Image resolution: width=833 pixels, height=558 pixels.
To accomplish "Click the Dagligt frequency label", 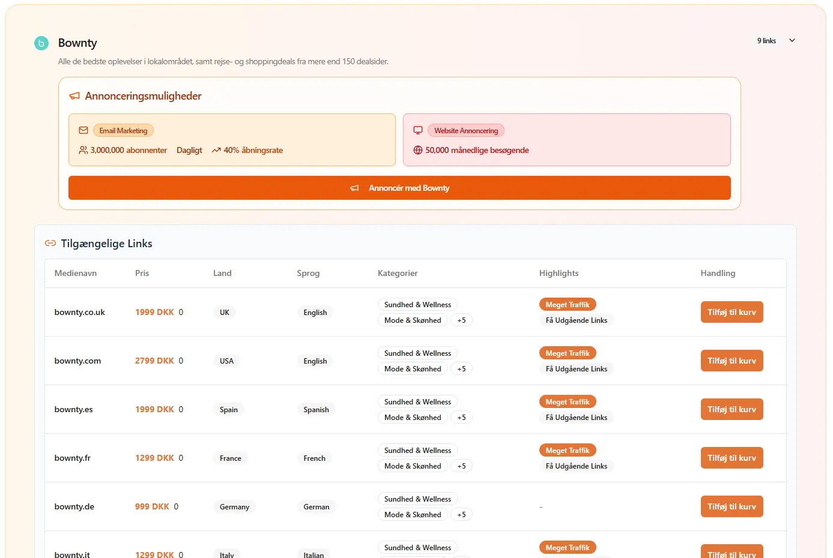I will tap(189, 150).
